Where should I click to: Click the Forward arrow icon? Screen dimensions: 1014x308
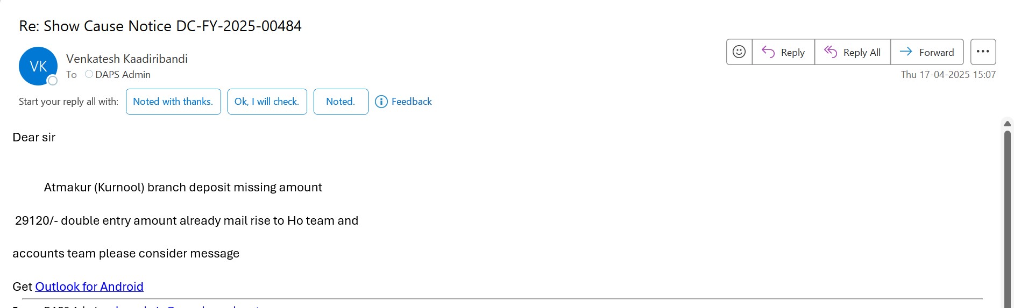(x=906, y=52)
